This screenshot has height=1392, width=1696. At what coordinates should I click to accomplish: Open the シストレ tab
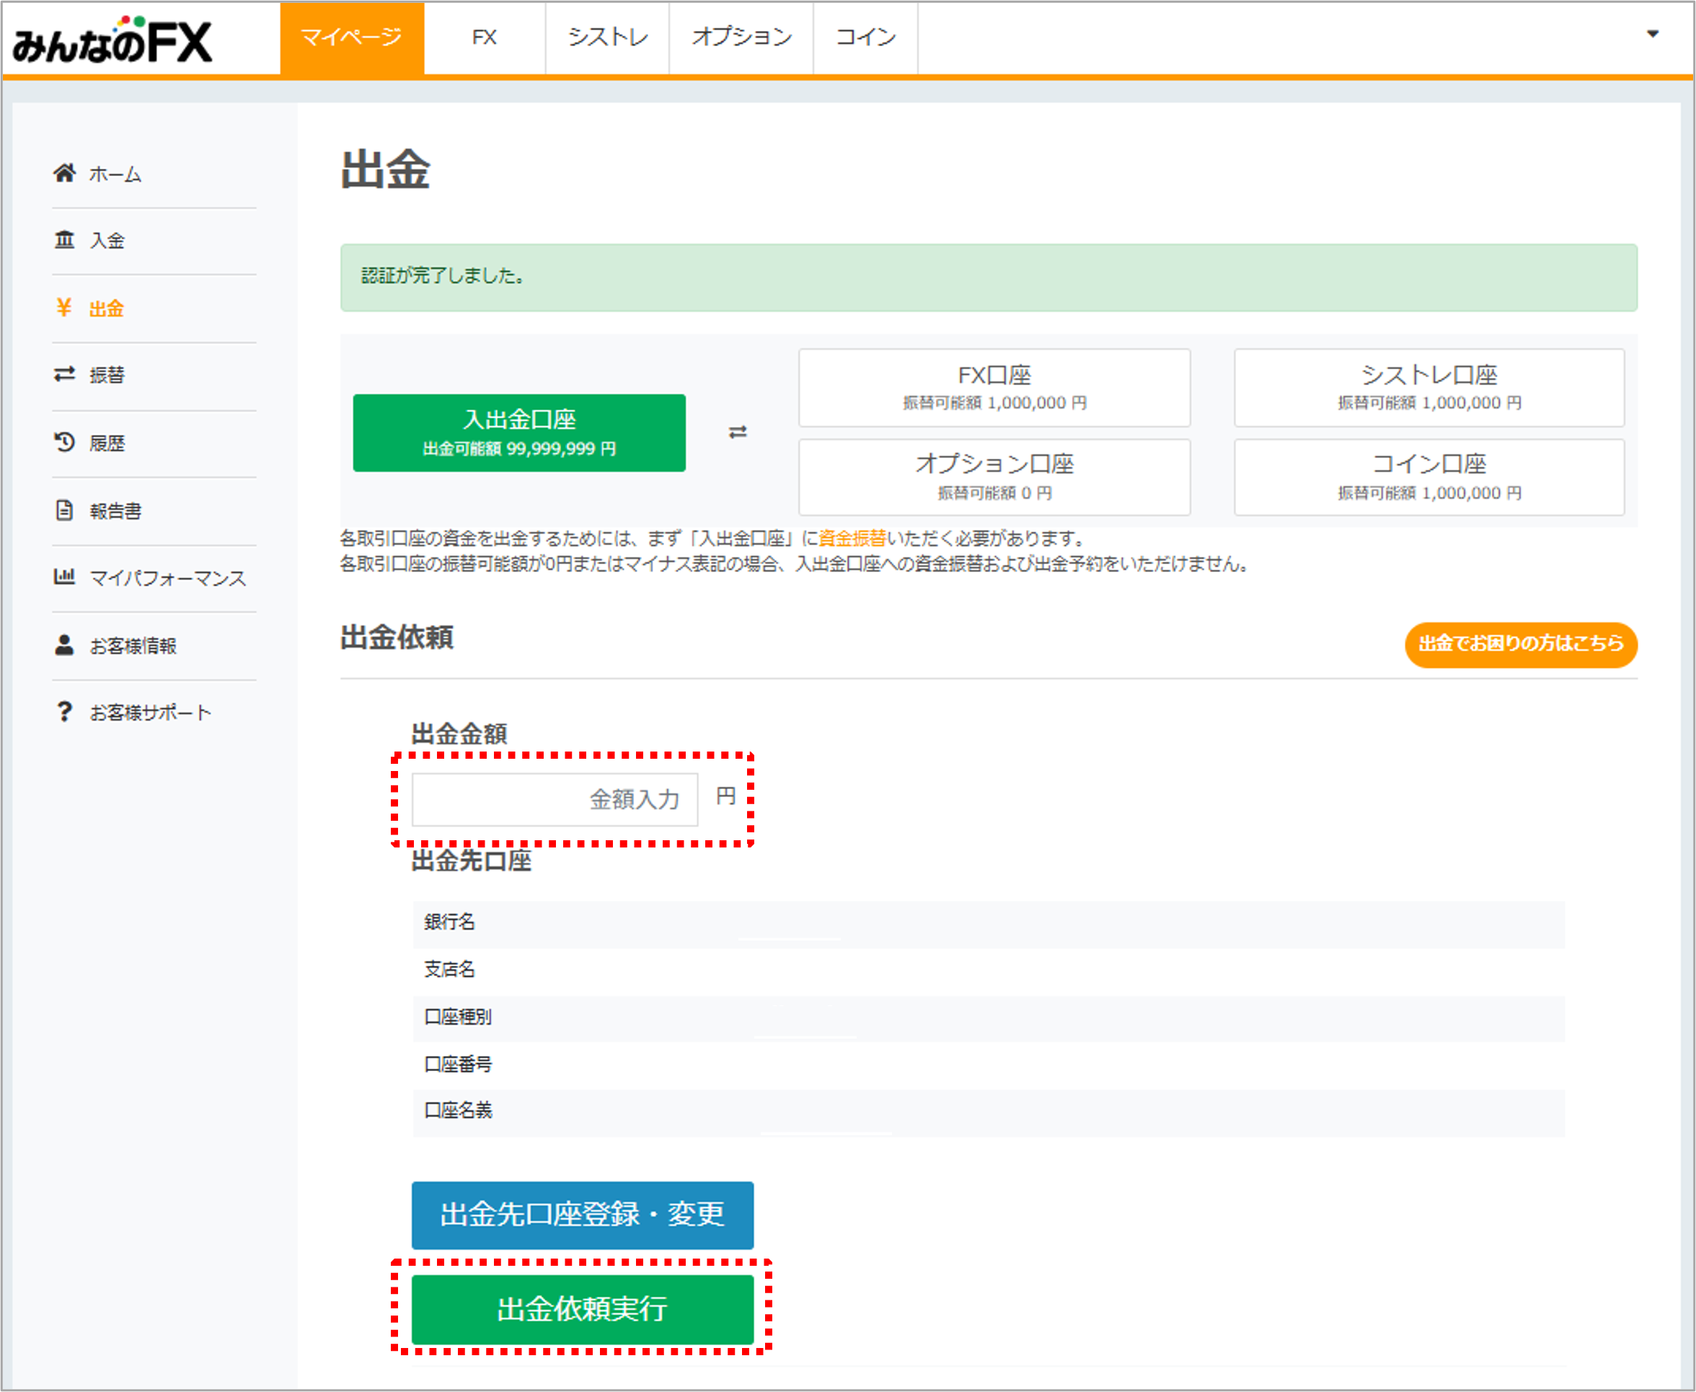(608, 38)
